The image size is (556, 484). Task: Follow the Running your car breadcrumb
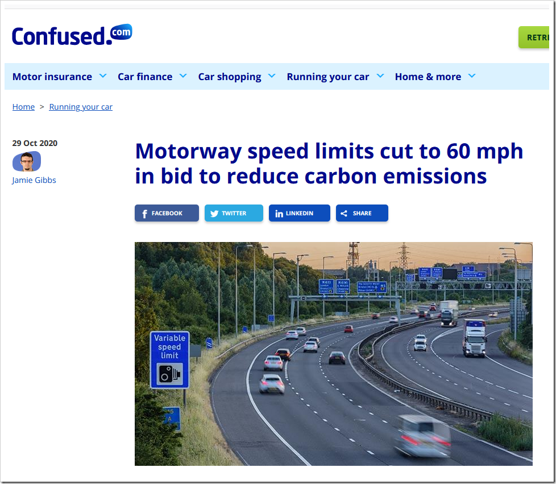[x=81, y=107]
